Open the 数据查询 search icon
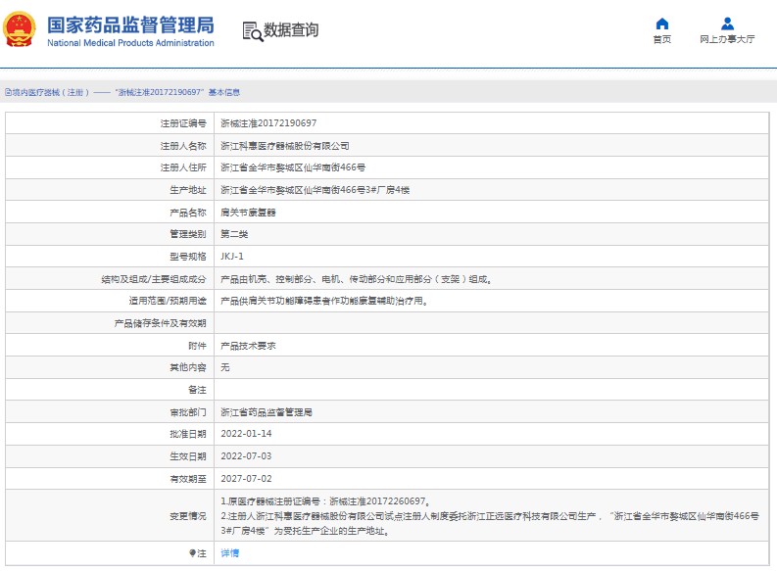Viewport: 777px width, 571px height. 252,31
